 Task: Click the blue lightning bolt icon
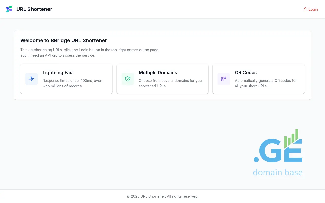[31, 79]
